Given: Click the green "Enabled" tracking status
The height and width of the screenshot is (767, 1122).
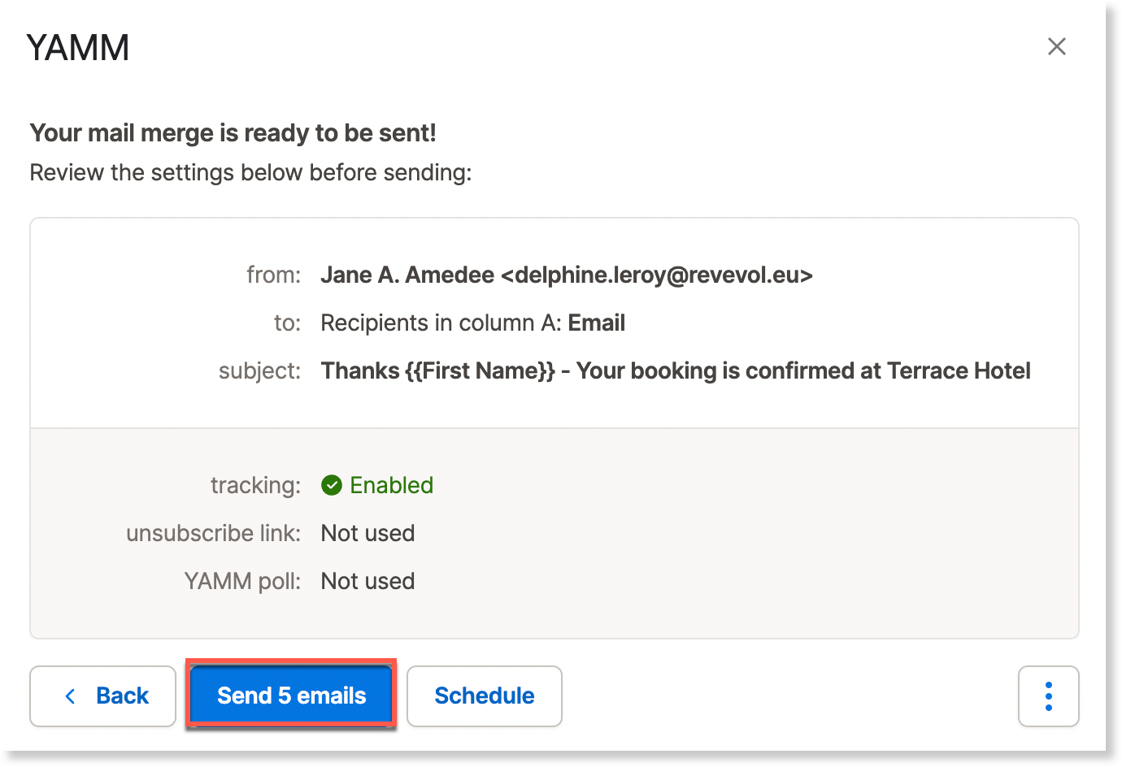Looking at the screenshot, I should (391, 485).
